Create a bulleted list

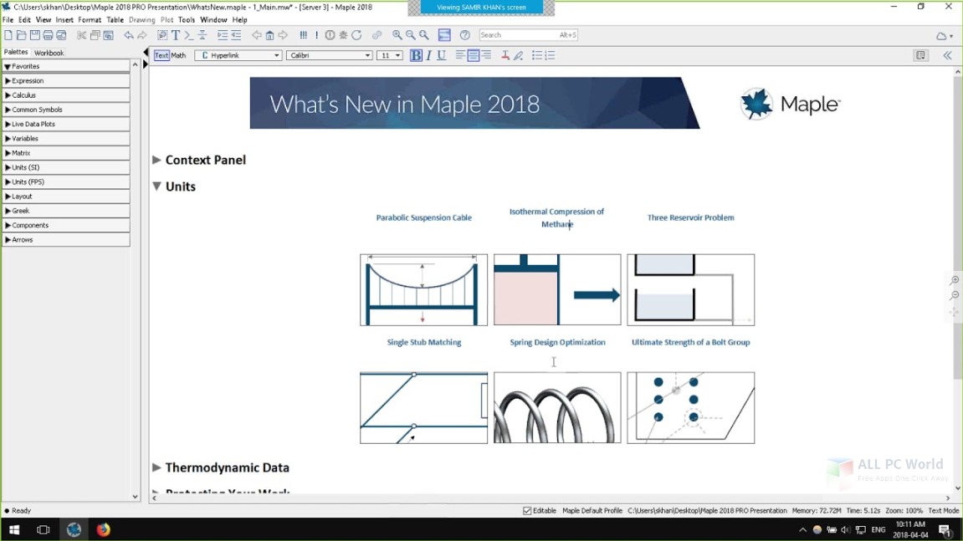click(x=537, y=55)
